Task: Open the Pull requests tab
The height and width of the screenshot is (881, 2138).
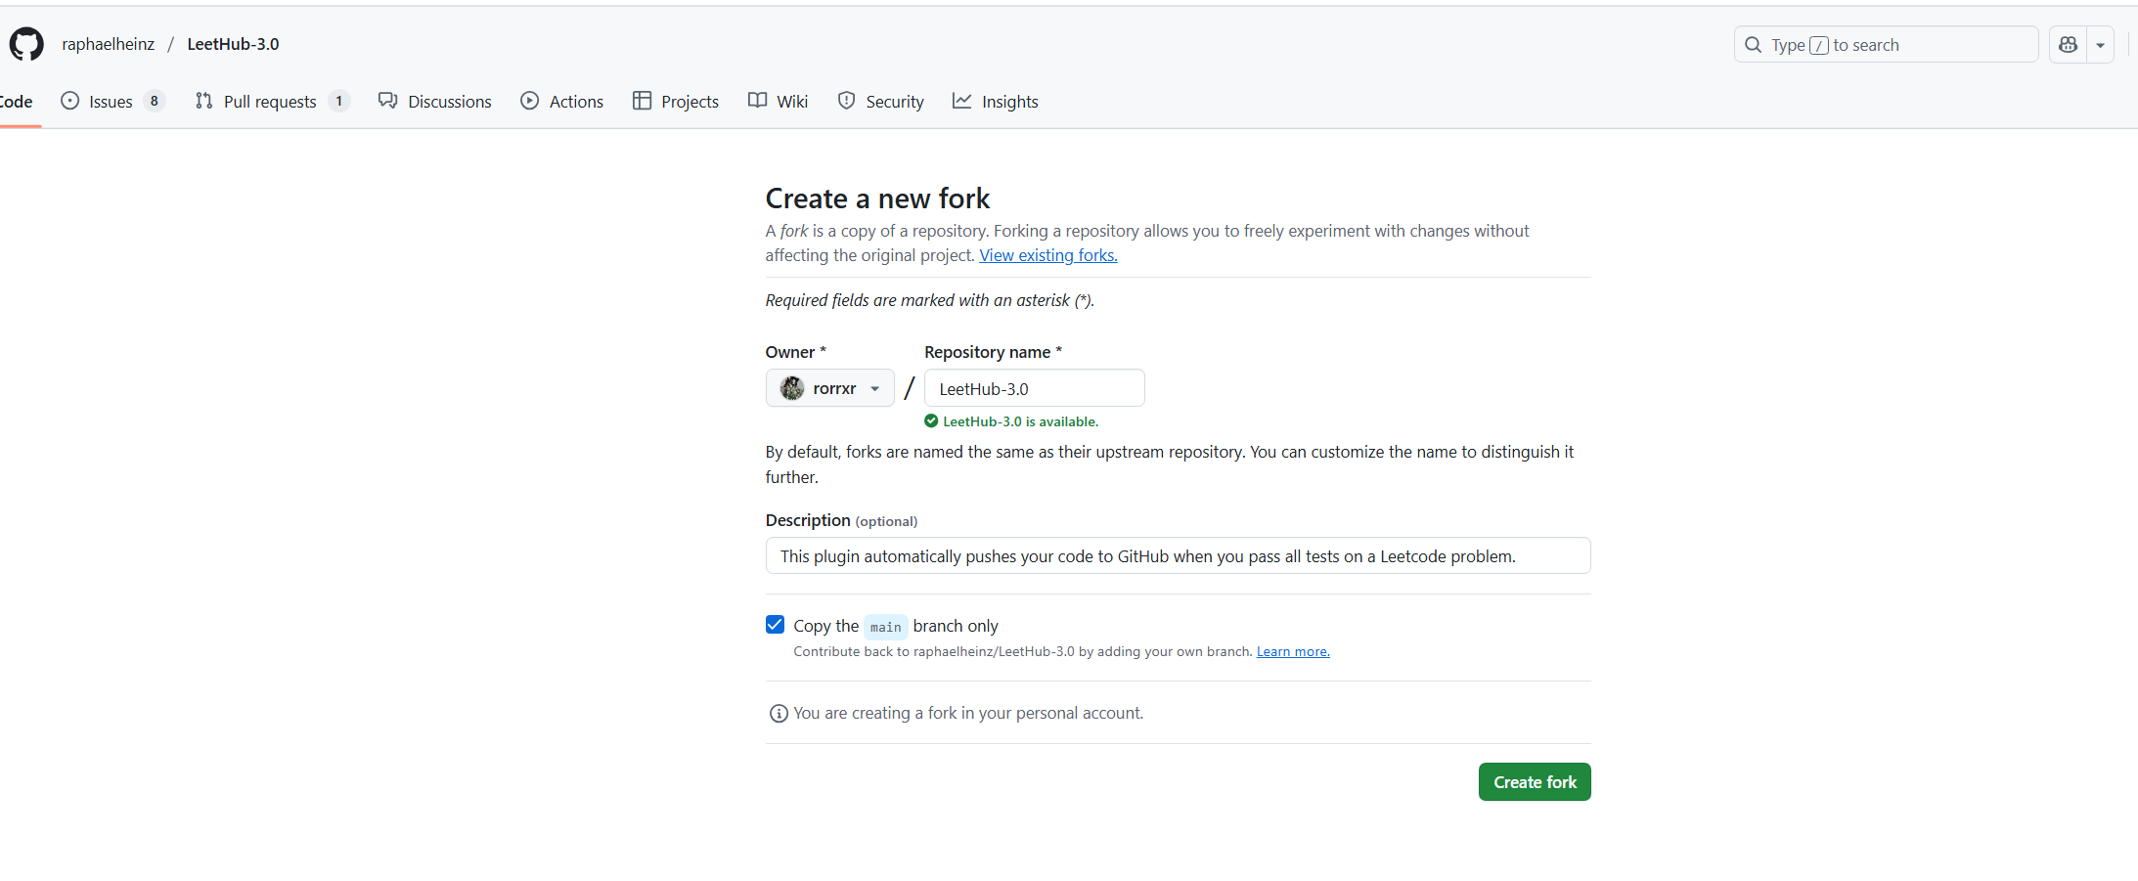Action: [x=271, y=102]
